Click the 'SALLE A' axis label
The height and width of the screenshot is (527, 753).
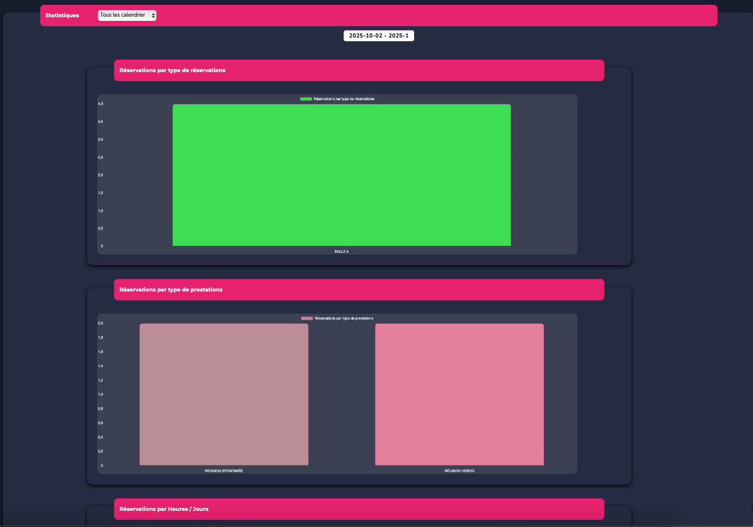point(341,252)
